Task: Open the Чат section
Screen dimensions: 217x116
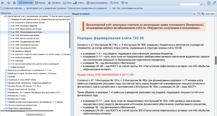Action: pyautogui.click(x=124, y=3)
